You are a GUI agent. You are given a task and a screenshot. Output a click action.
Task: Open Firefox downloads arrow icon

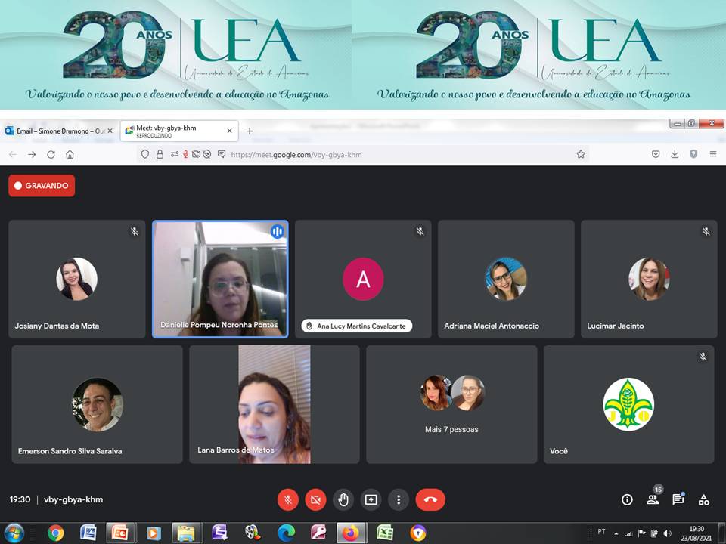[675, 154]
